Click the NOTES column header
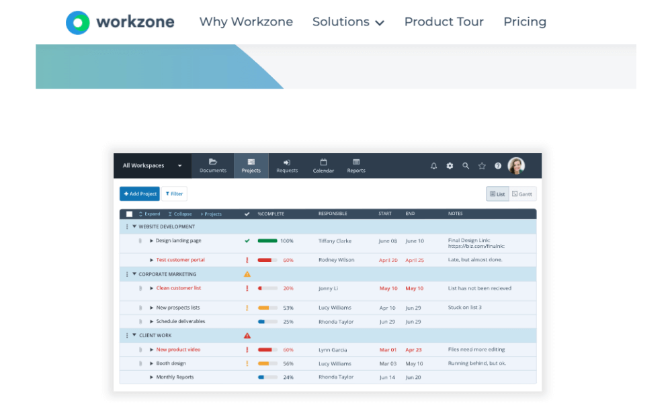The image size is (672, 403). [x=455, y=214]
